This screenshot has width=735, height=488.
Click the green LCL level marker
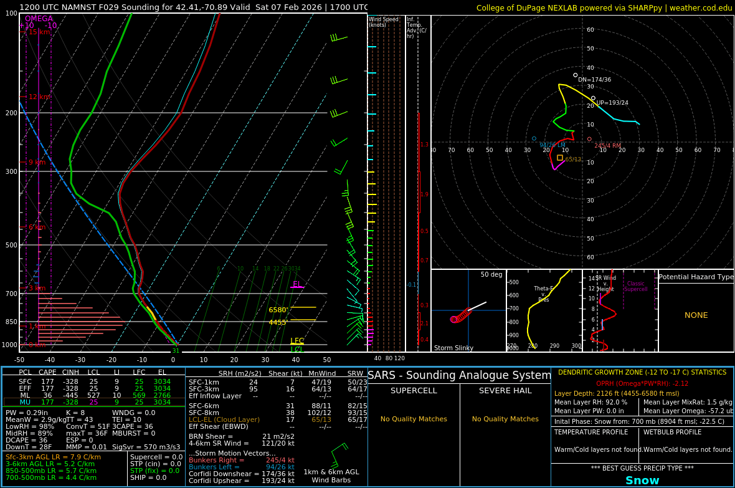(297, 350)
